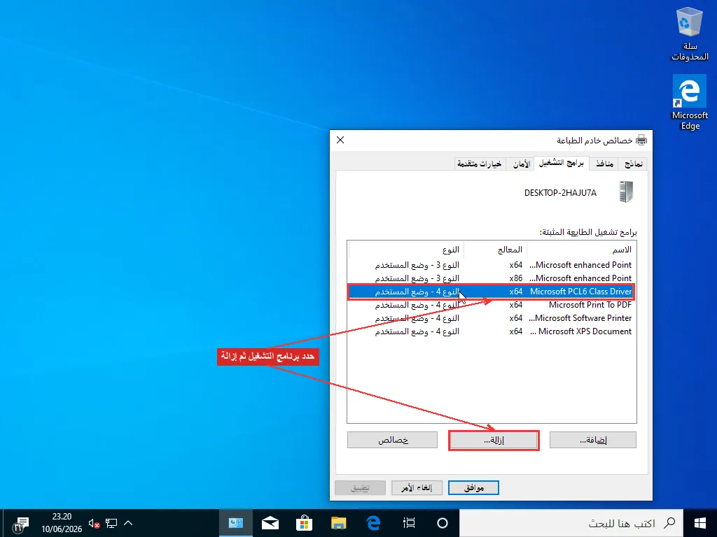Image resolution: width=717 pixels, height=537 pixels.
Task: Click the إضافة... add driver button
Action: pos(592,440)
